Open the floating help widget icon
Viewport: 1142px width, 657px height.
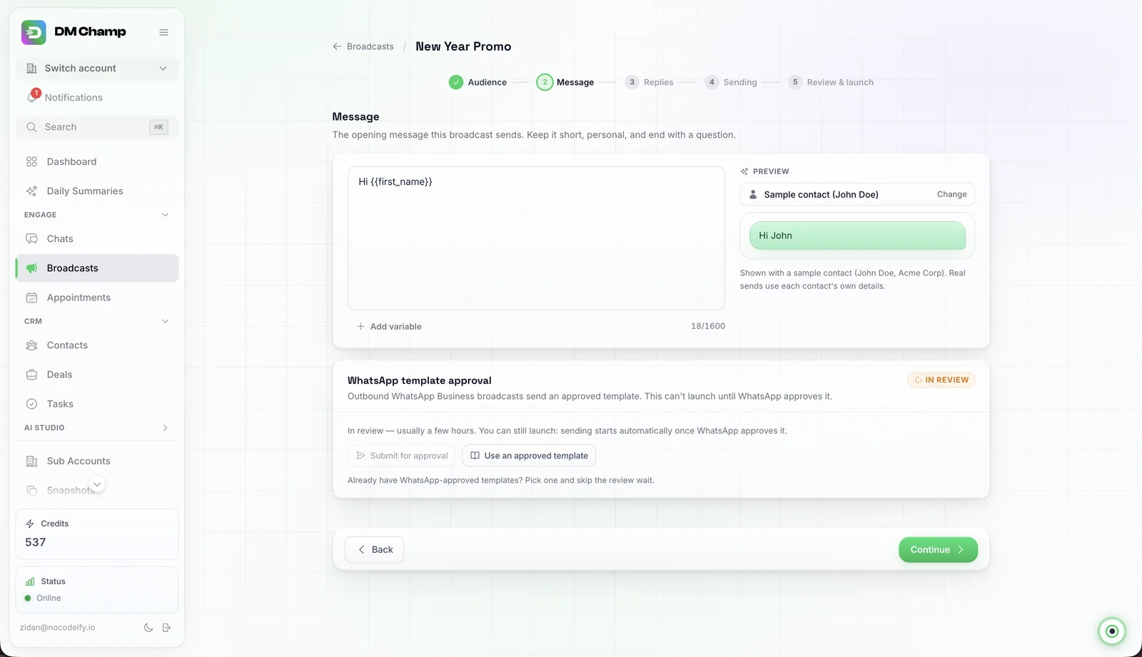1111,631
